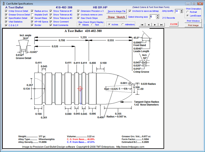Decrease the drawing size with down arrow
The width and height of the screenshot is (205, 152).
158,18
